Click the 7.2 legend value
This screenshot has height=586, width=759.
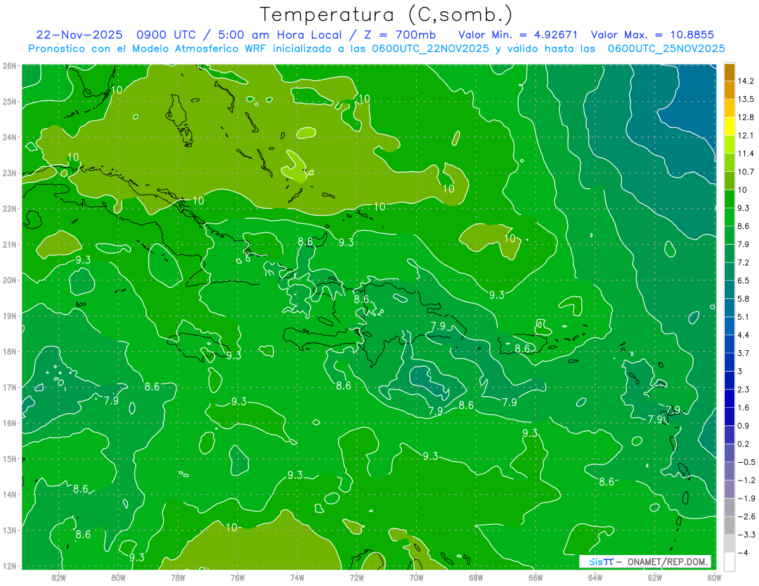click(744, 262)
